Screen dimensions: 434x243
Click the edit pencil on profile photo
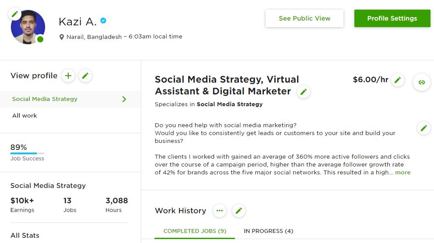pyautogui.click(x=15, y=14)
